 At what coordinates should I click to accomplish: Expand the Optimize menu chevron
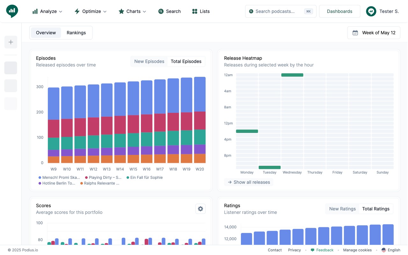pos(105,11)
